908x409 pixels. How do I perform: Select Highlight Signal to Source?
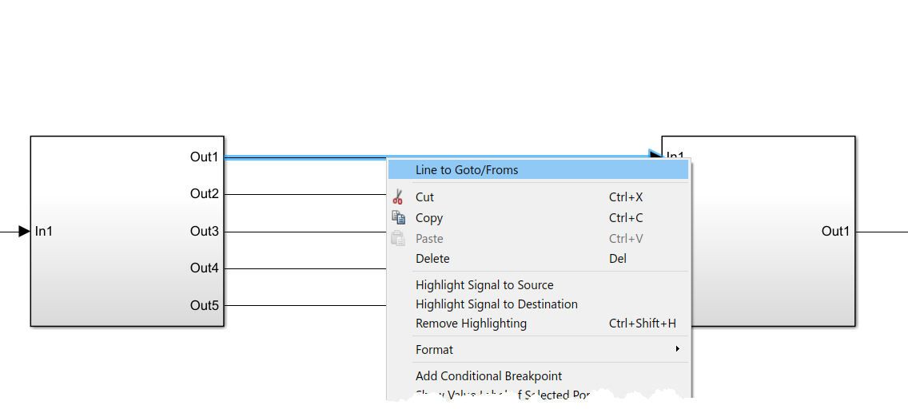tap(484, 285)
